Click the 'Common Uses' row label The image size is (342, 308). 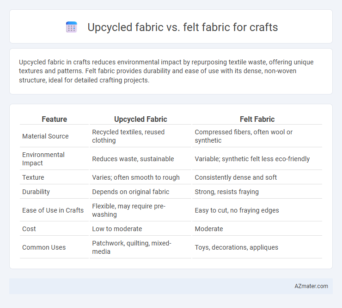44,247
